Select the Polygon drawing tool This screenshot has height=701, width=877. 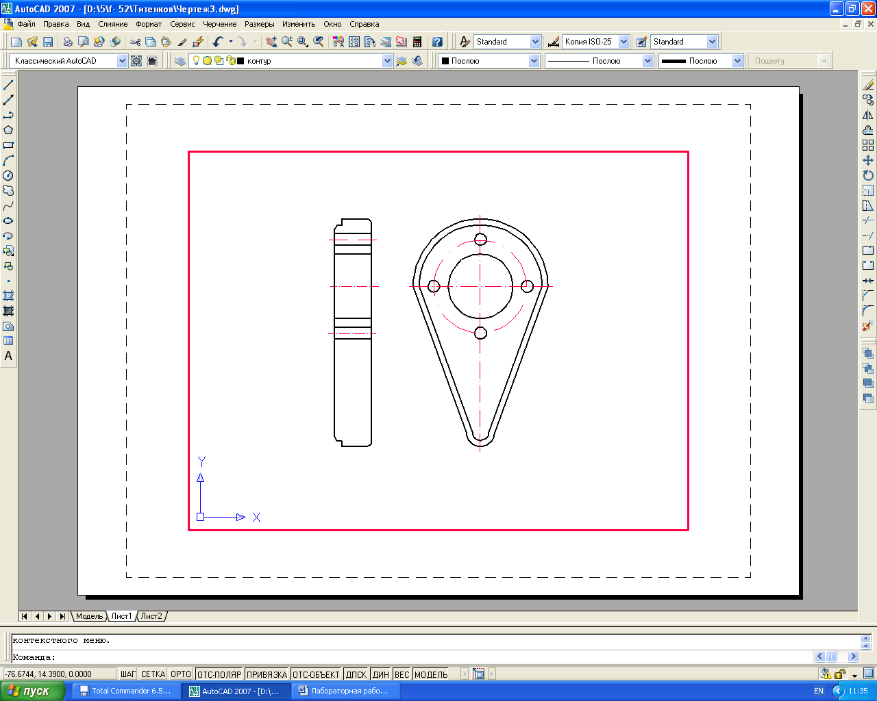point(8,130)
